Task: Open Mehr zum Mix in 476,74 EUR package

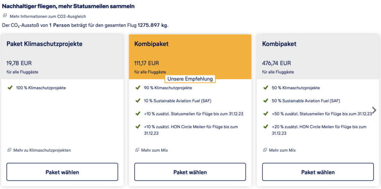Action: pos(282,150)
